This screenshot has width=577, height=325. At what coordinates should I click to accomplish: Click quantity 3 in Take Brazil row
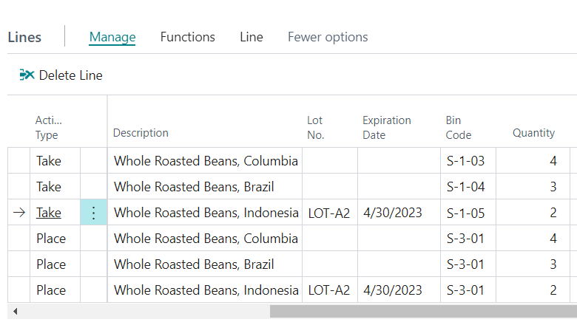(553, 187)
